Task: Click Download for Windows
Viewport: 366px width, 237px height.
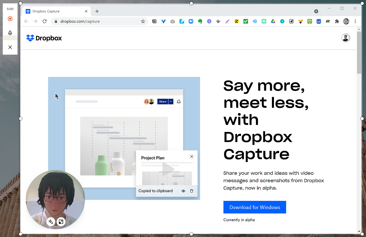Action: click(x=254, y=207)
